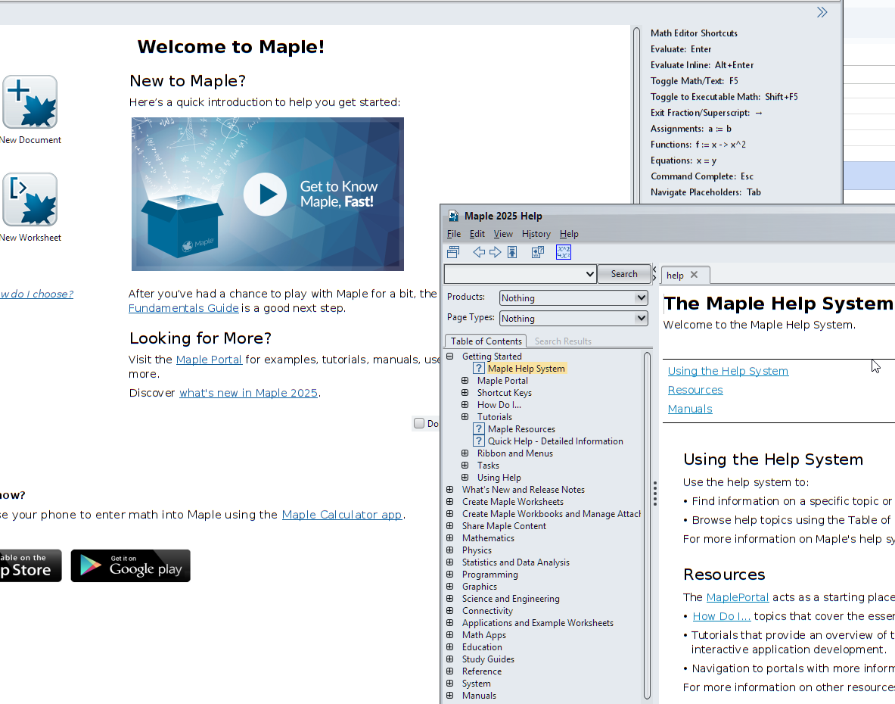
Task: Click the dotted splitter handle between help panes
Action: coord(655,494)
